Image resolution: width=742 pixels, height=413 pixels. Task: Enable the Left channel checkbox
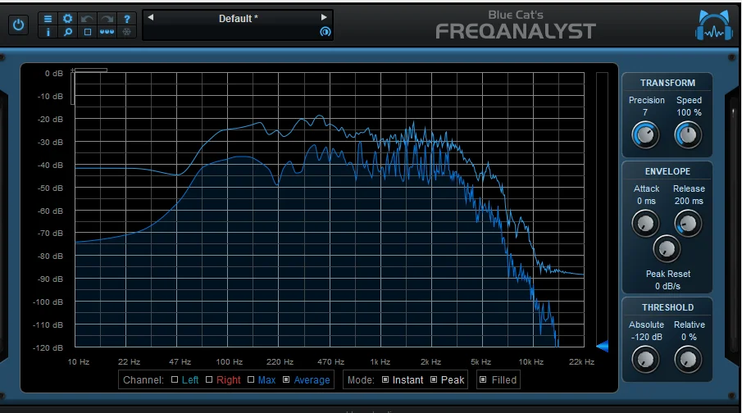click(175, 380)
